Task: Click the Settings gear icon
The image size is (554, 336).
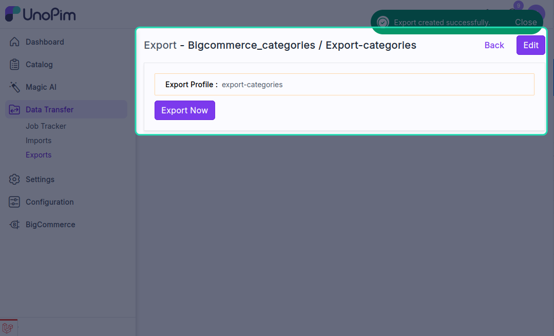Action: click(14, 180)
